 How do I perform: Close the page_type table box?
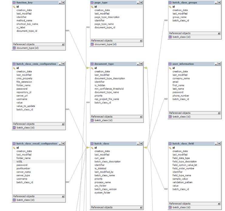141,3
